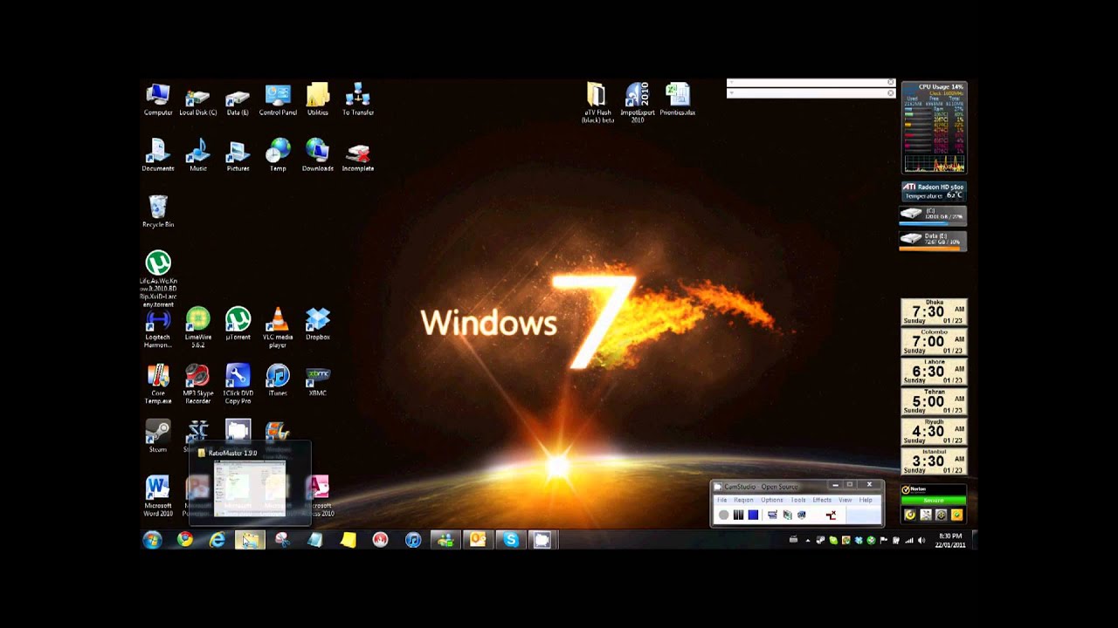The height and width of the screenshot is (628, 1118).
Task: Open the Control Panel desktop icon
Action: 278,100
